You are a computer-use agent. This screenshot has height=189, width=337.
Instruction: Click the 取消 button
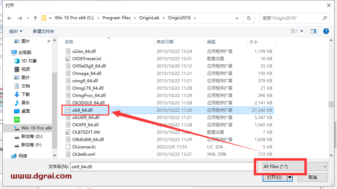313,177
